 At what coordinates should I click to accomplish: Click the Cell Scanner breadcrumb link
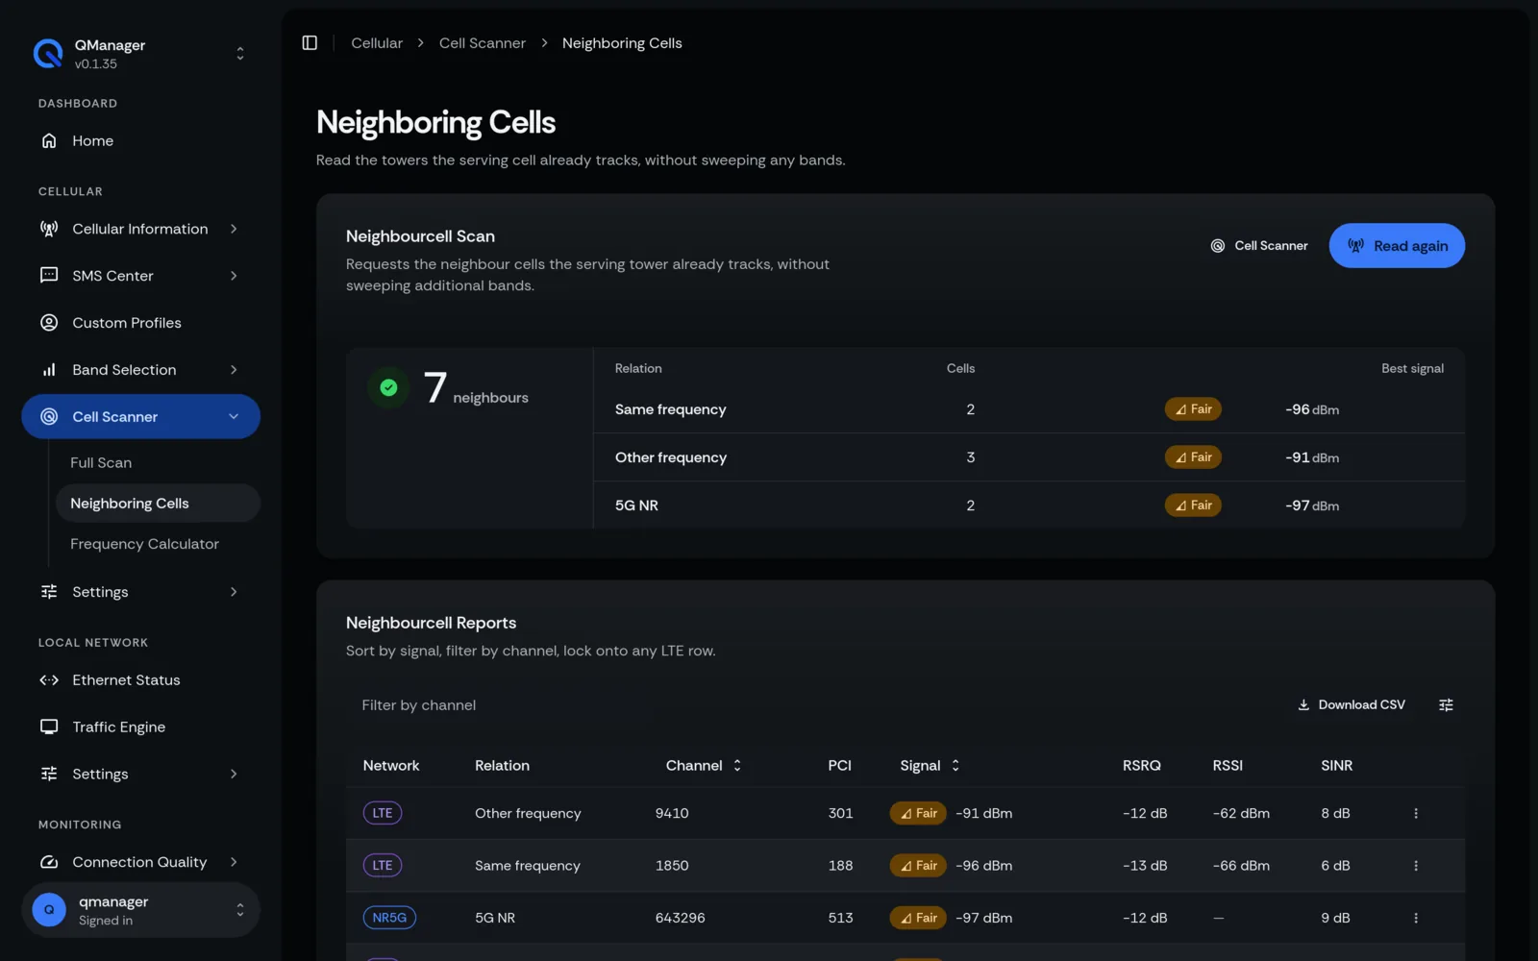483,43
